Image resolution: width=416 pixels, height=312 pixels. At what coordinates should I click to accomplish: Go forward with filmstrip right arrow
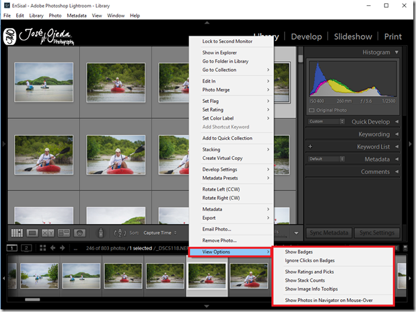[63, 248]
